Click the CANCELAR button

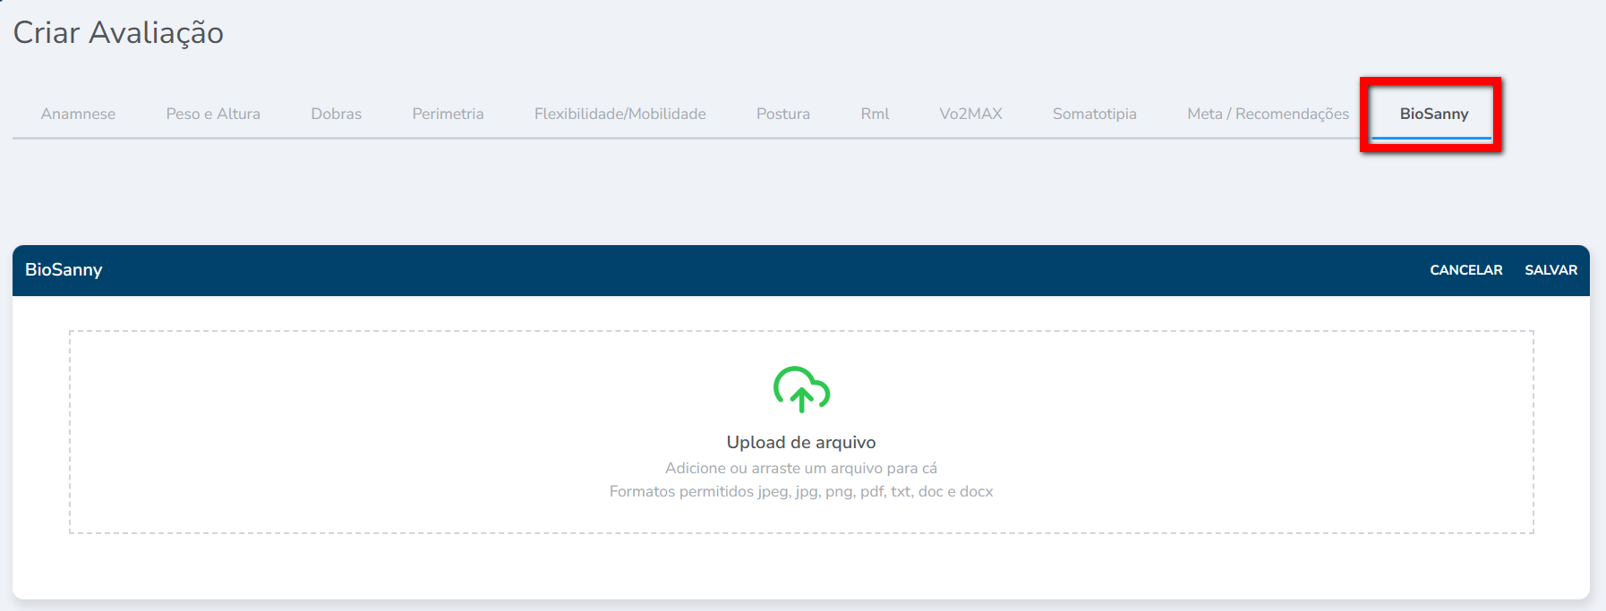1466,270
